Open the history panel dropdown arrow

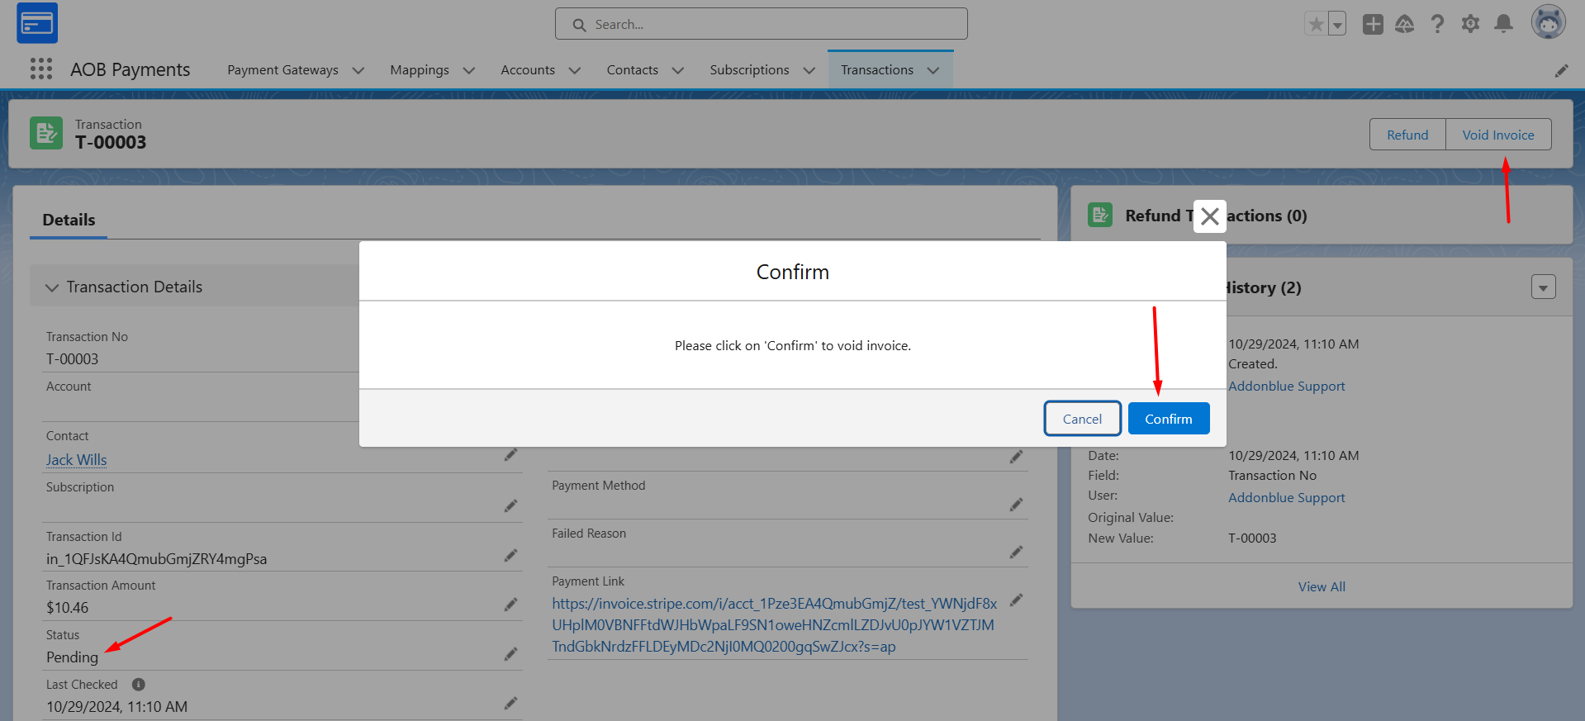(x=1543, y=287)
